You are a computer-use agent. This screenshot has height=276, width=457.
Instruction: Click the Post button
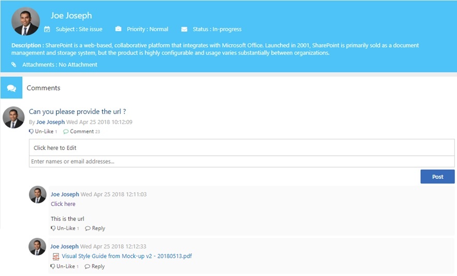coord(437,176)
